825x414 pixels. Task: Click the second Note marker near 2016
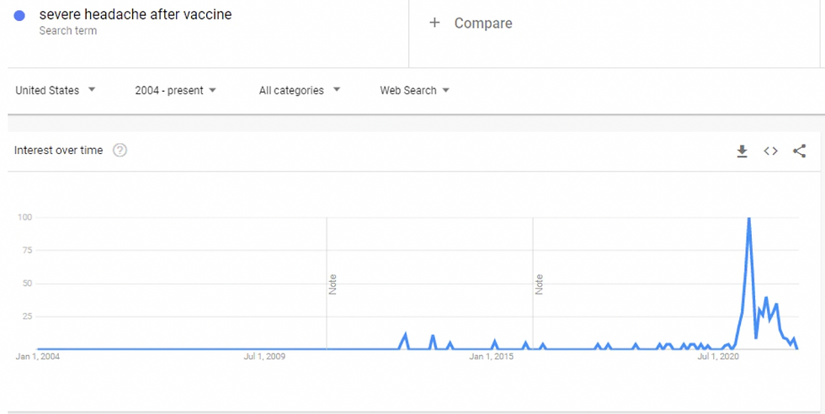(x=539, y=284)
